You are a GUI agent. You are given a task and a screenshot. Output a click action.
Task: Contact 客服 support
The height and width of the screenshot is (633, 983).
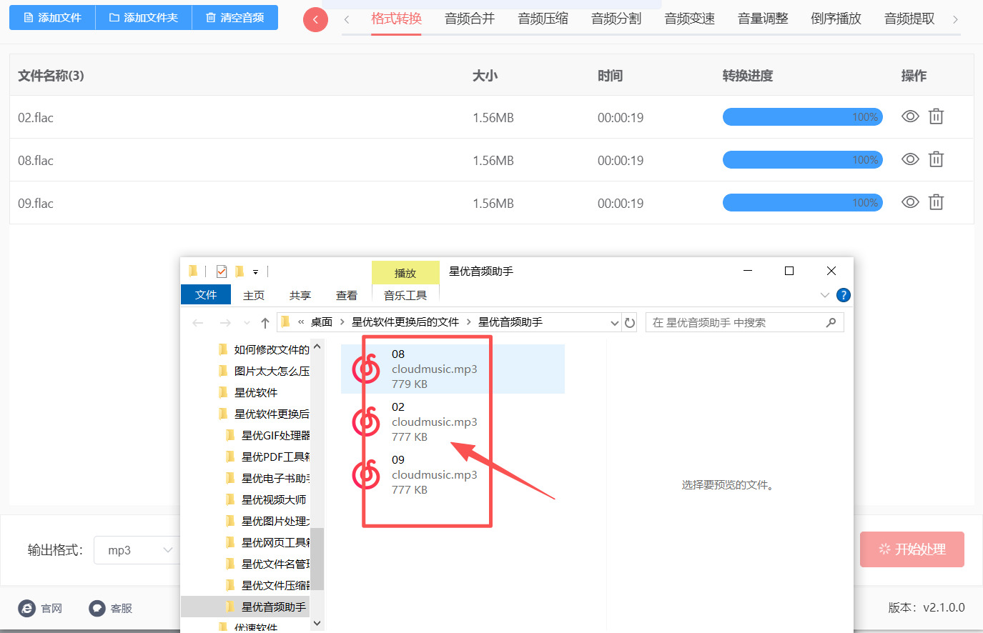tap(110, 608)
